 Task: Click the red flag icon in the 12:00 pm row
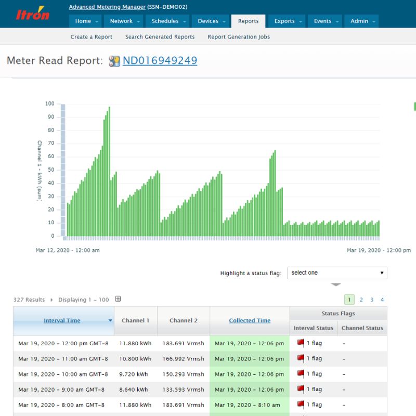coord(300,343)
